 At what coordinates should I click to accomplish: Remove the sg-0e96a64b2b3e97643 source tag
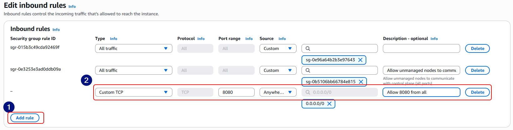point(360,60)
